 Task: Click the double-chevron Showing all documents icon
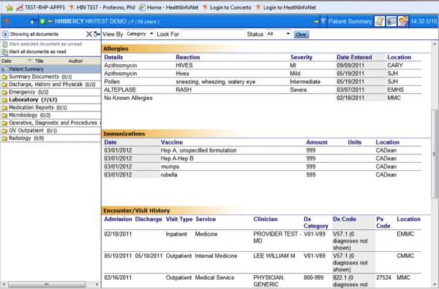[5, 34]
